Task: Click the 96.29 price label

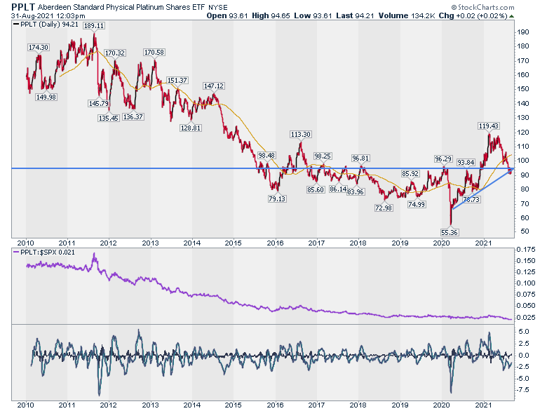Action: click(443, 159)
